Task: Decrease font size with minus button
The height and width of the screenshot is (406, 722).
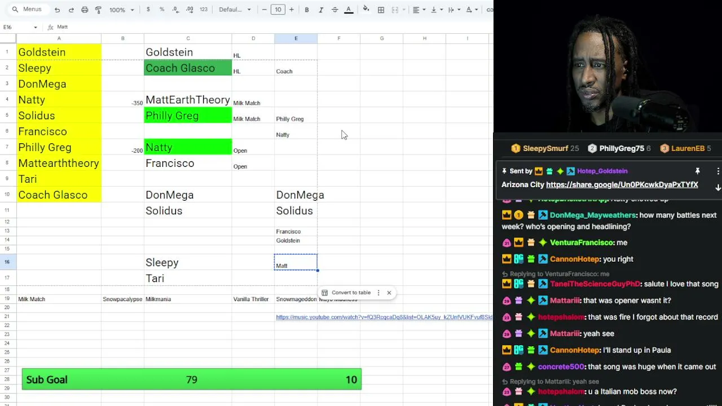Action: pyautogui.click(x=264, y=10)
